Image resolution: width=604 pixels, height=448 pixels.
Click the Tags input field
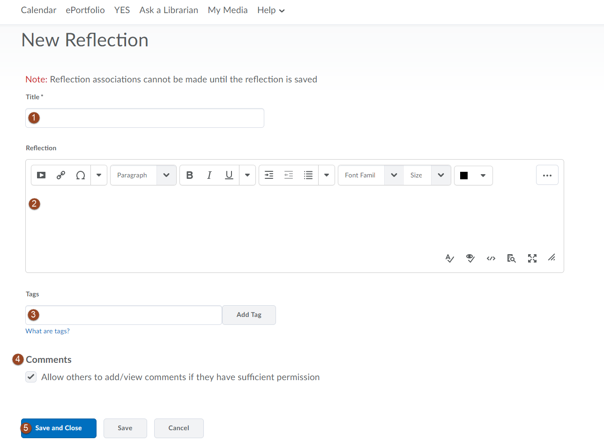point(124,315)
